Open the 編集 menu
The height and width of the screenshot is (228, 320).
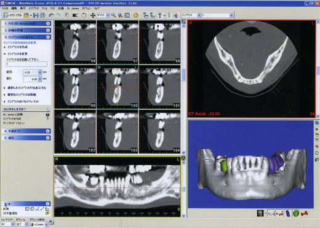tap(14, 8)
